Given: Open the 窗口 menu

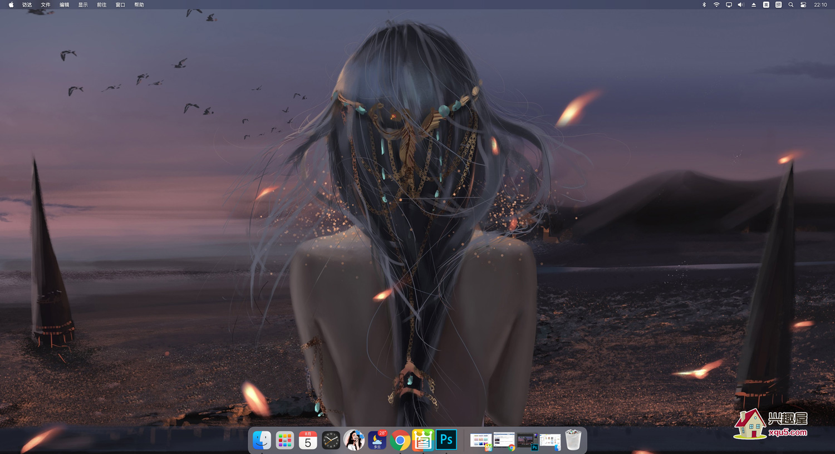Looking at the screenshot, I should tap(120, 4).
